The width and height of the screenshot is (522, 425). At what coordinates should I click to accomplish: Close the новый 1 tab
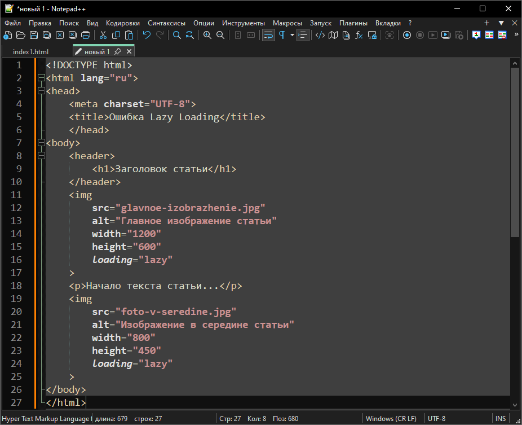[x=129, y=51]
